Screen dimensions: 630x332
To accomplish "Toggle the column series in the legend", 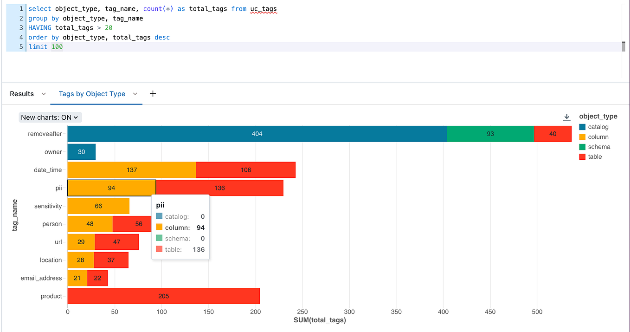I will [x=598, y=137].
